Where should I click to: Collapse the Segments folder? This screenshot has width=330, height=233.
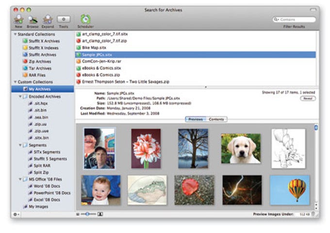20,145
